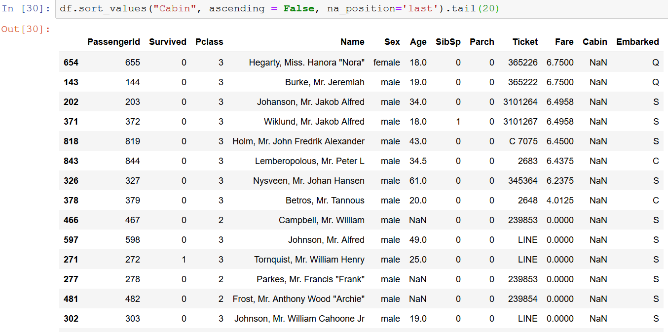Click the Survived column header
This screenshot has width=668, height=332.
[167, 42]
